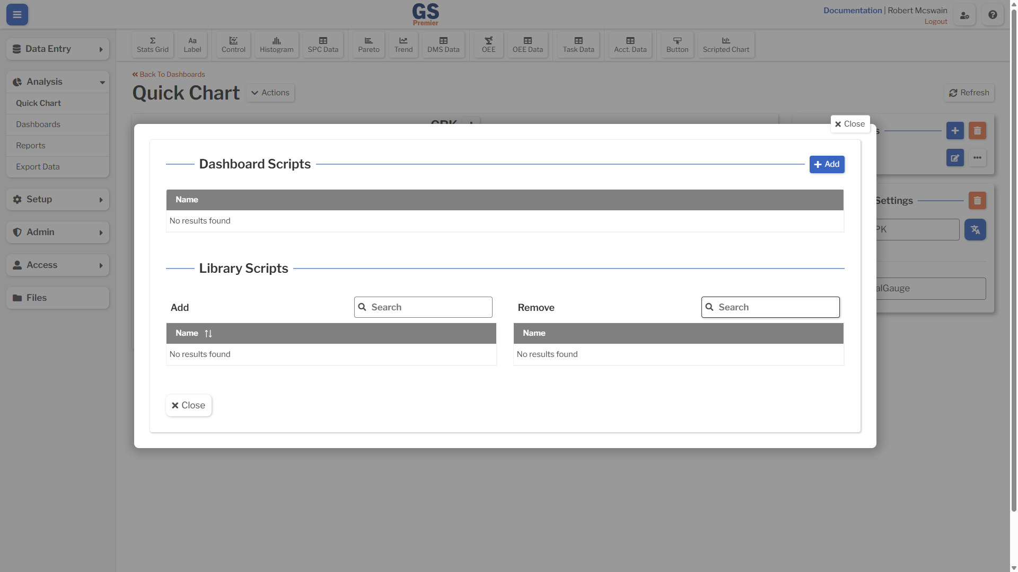This screenshot has width=1018, height=572.
Task: Add an OEE Data table
Action: [x=528, y=44]
